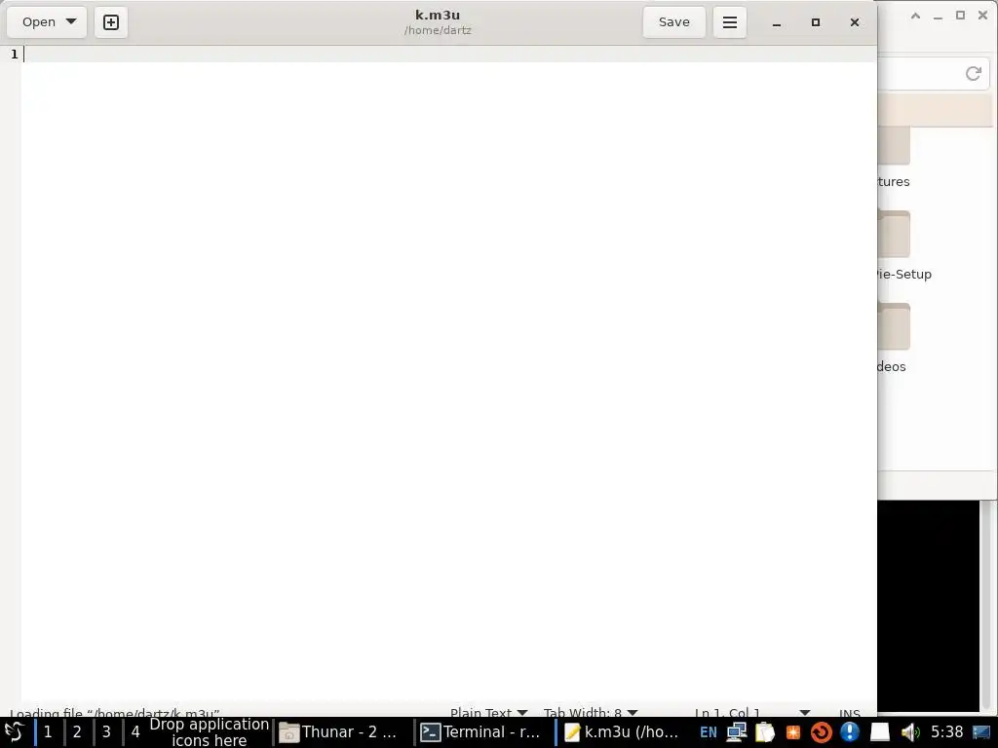Maximize the Thunar background window
Screen dimensions: 998x748
960,16
